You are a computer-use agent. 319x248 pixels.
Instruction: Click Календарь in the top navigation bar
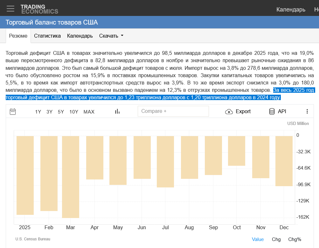pos(291,10)
